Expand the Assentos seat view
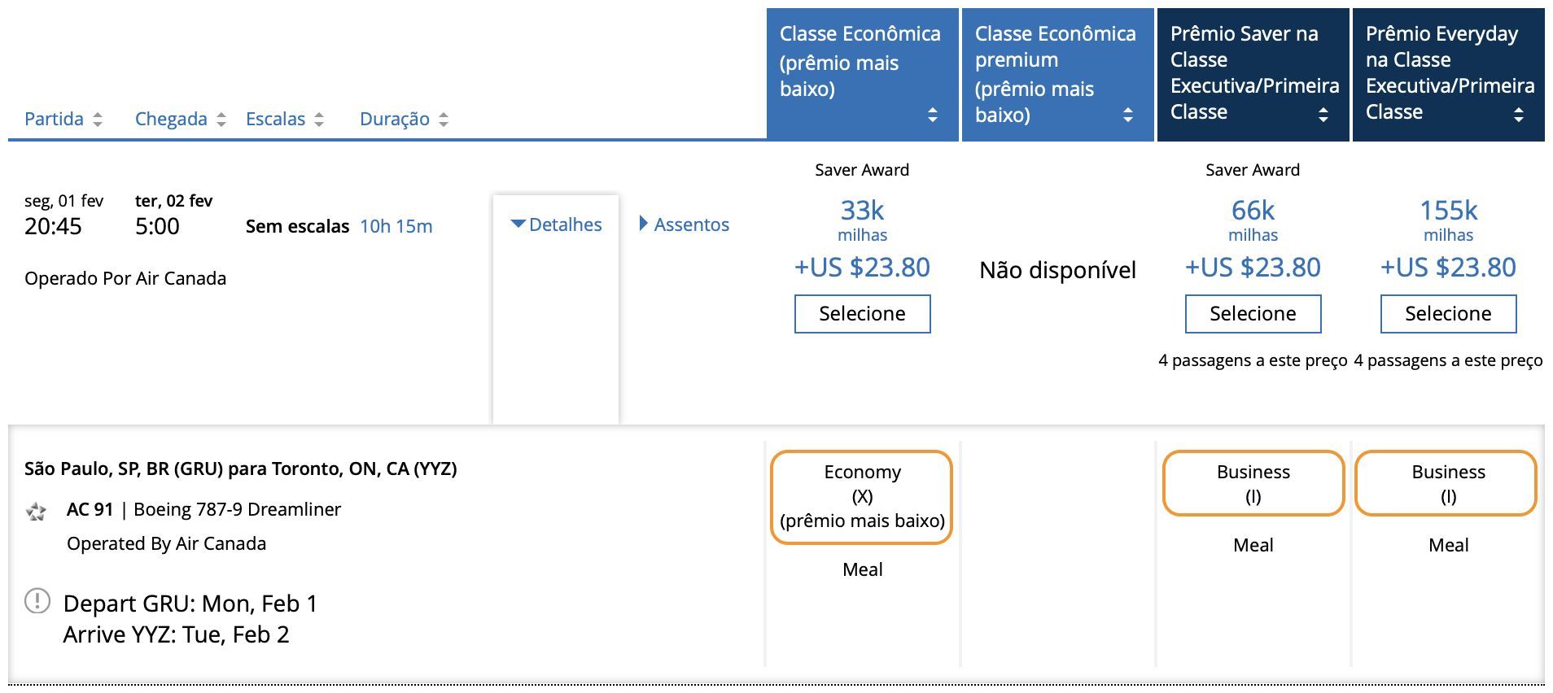 (x=685, y=224)
